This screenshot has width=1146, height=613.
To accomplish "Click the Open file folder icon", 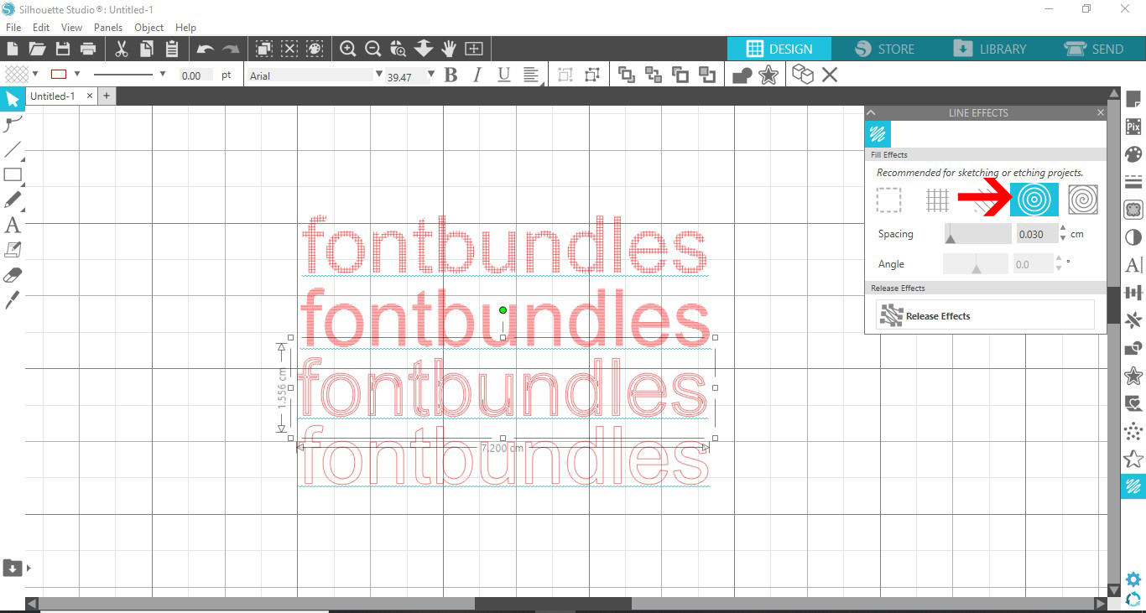I will pyautogui.click(x=37, y=49).
